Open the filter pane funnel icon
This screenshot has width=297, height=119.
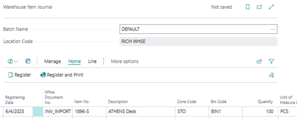tap(271, 61)
